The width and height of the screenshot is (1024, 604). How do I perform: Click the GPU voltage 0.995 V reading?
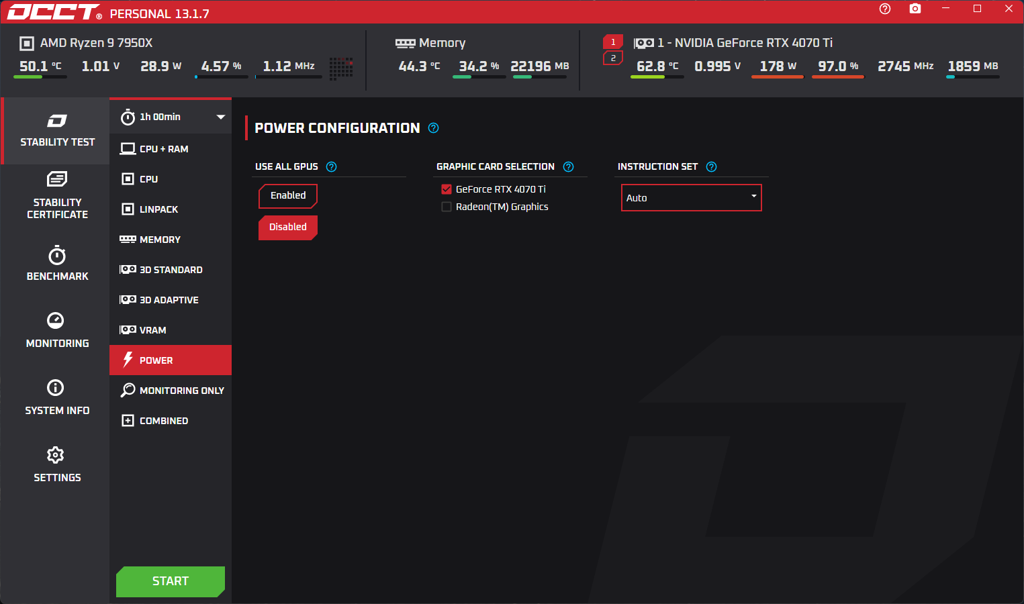pyautogui.click(x=717, y=66)
